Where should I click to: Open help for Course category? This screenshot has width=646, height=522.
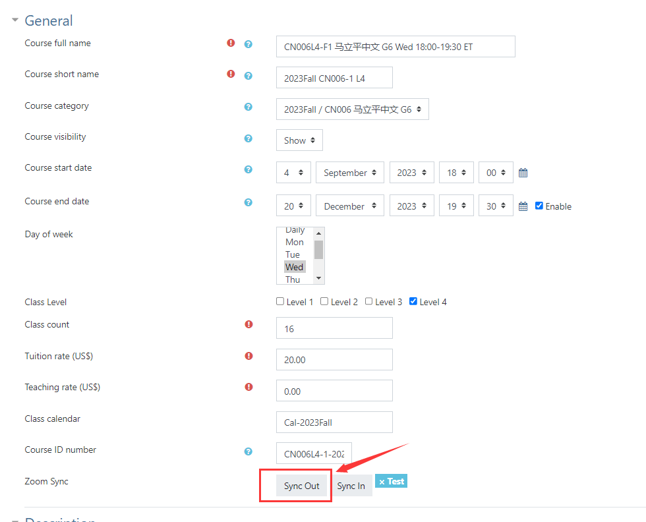[249, 107]
